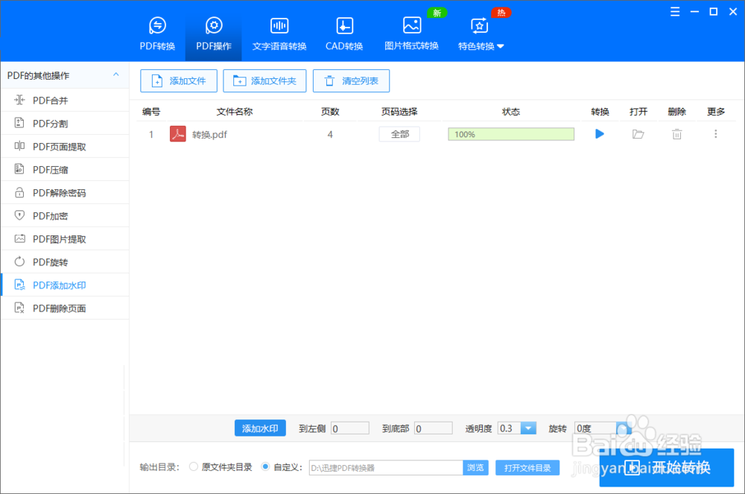
Task: Focus the 到左侧 input field
Action: 350,428
